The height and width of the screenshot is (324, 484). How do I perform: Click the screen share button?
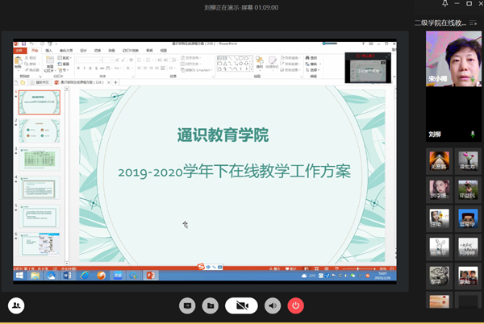pyautogui.click(x=187, y=305)
